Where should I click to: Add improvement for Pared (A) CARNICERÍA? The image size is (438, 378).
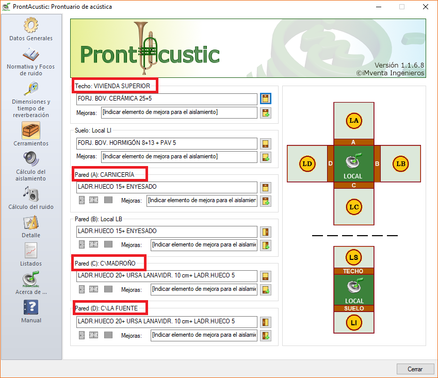pos(265,201)
